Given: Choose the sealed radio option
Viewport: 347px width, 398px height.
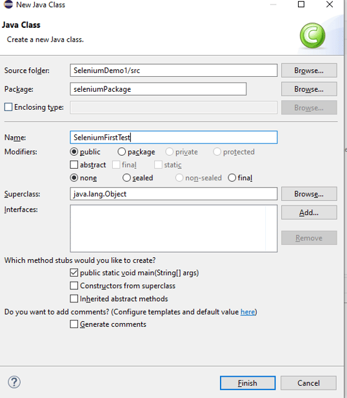Looking at the screenshot, I should [x=126, y=178].
